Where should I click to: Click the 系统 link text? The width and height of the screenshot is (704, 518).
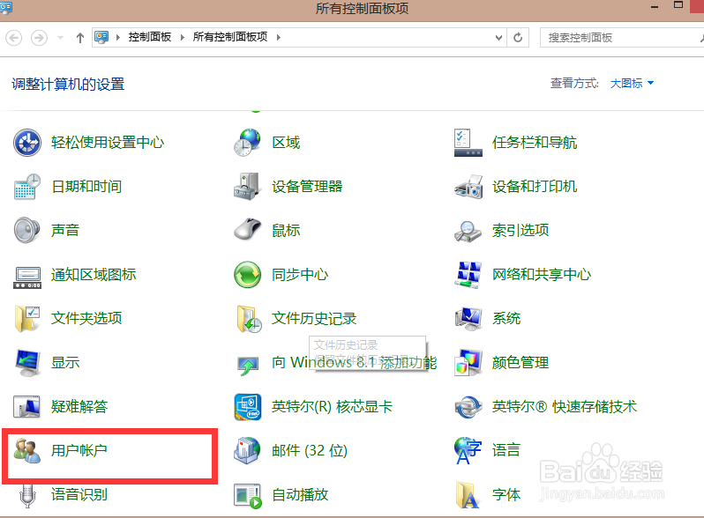[506, 318]
